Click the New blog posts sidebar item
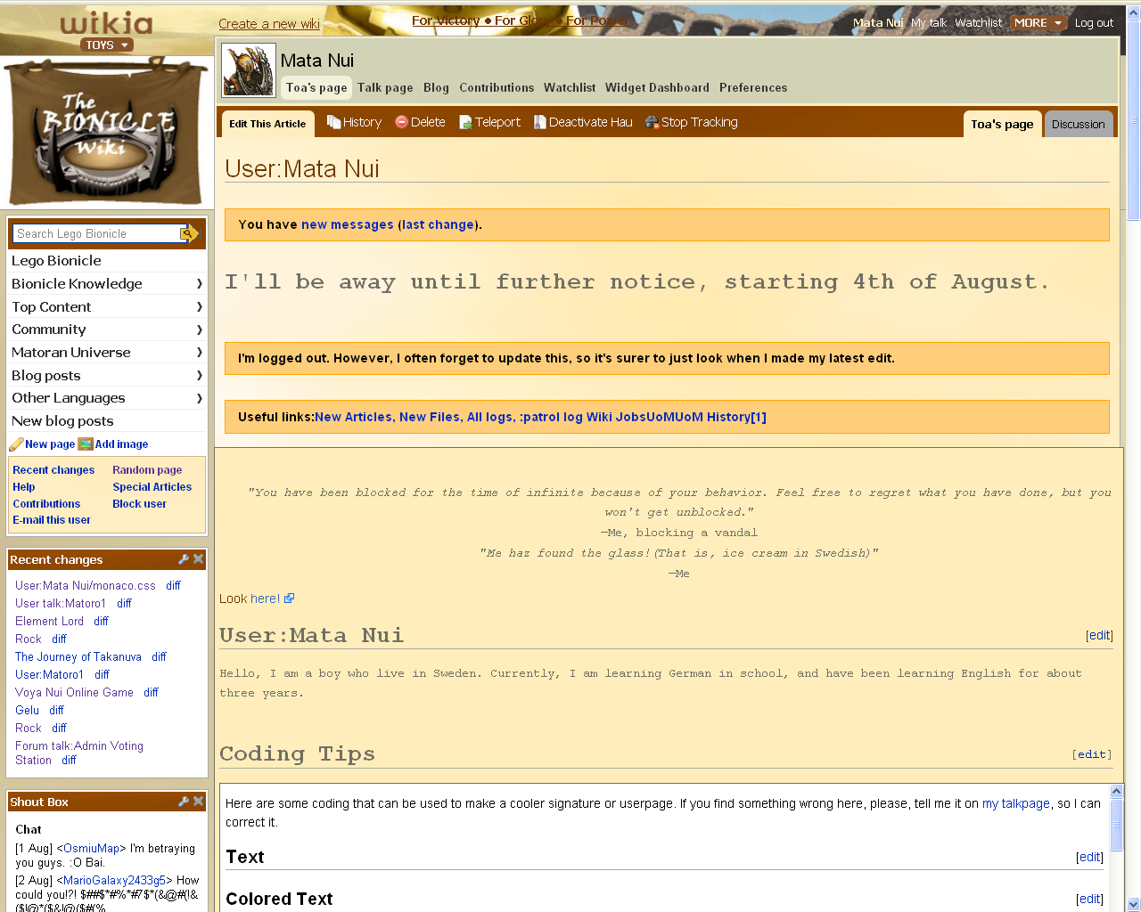This screenshot has height=912, width=1141. tap(62, 421)
